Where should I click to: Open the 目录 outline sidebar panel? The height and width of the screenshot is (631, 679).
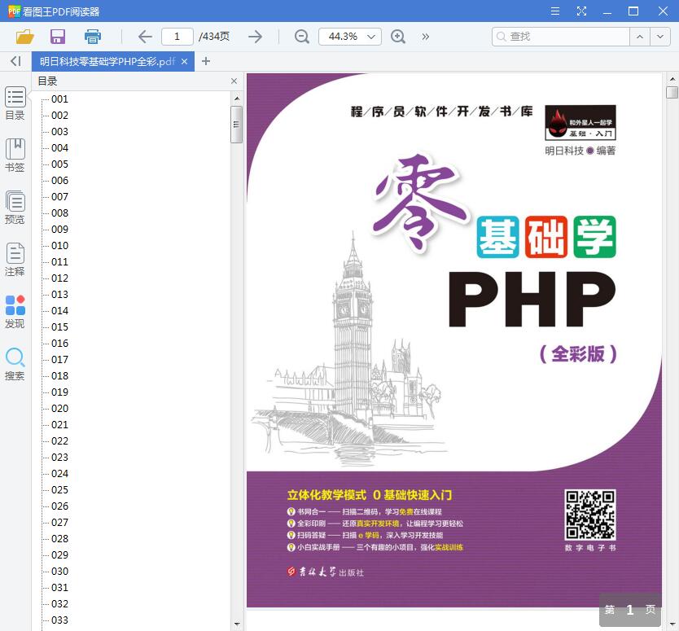point(15,103)
